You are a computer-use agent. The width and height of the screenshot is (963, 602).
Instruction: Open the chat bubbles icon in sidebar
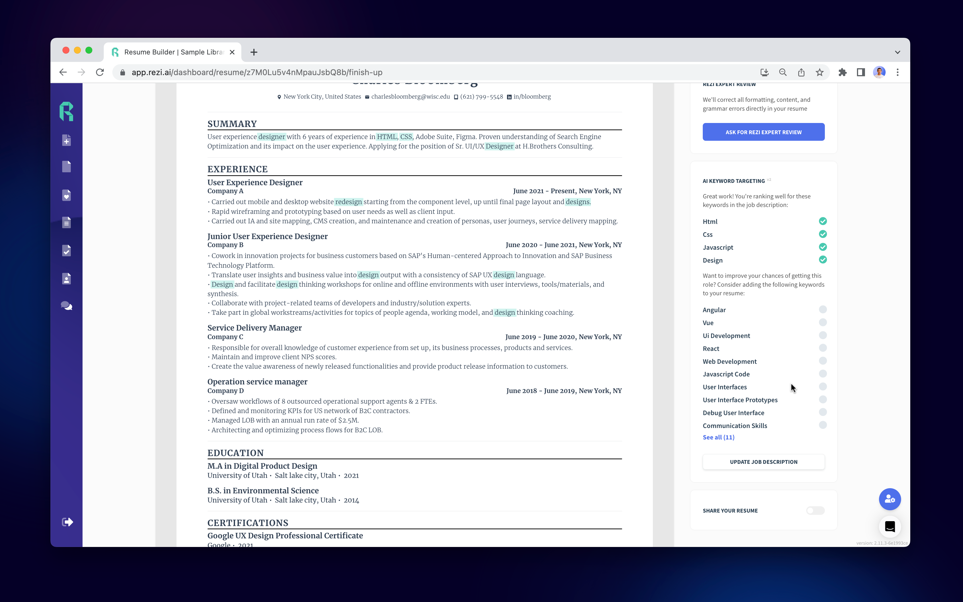[x=66, y=306]
